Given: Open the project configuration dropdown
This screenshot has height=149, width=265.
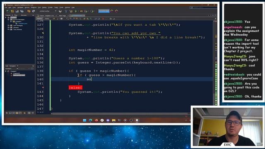Looking at the screenshot, I should [48, 11].
